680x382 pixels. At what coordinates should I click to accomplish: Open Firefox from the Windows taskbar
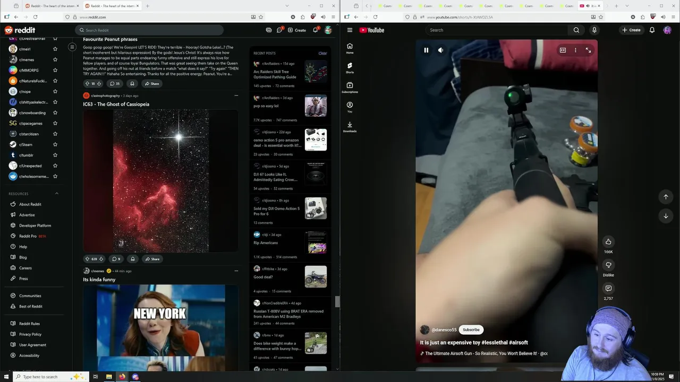point(122,377)
